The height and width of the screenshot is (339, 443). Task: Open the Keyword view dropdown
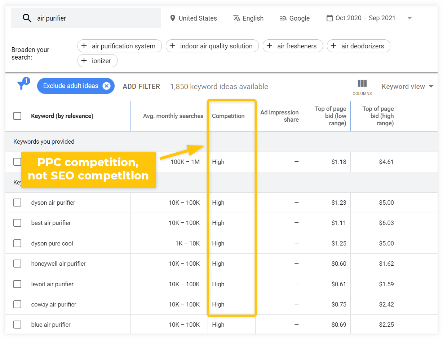407,86
